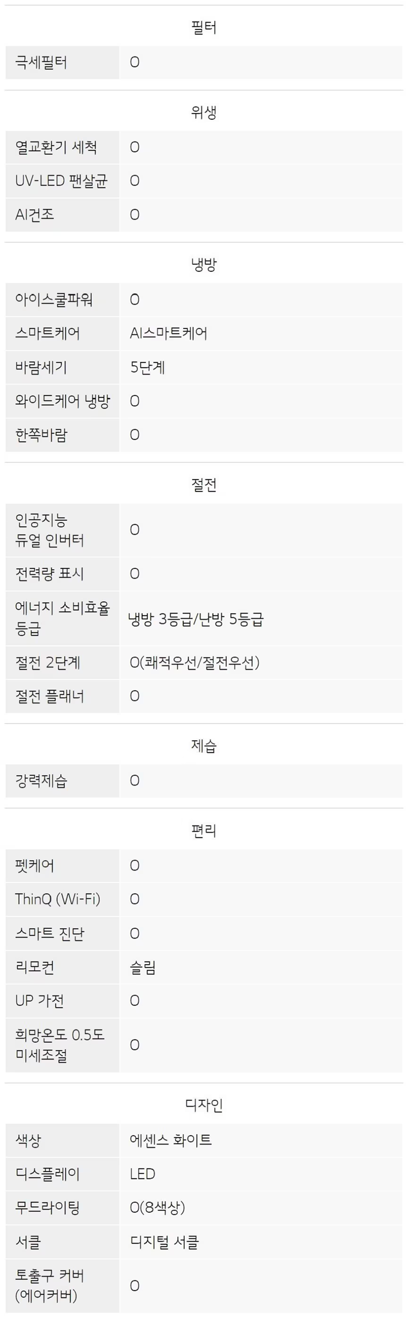The width and height of the screenshot is (406, 1319).
Task: Click the 냉방 section heading
Action: (204, 264)
